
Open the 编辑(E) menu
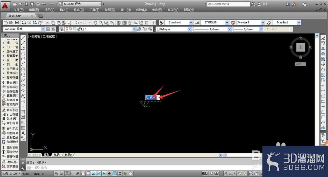point(34,10)
